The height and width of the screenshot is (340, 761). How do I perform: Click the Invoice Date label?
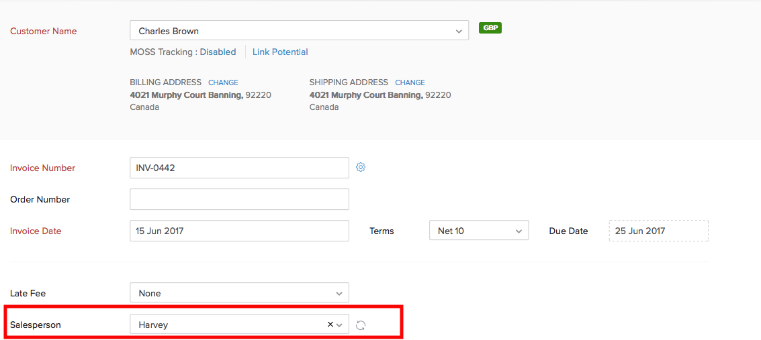click(x=36, y=231)
